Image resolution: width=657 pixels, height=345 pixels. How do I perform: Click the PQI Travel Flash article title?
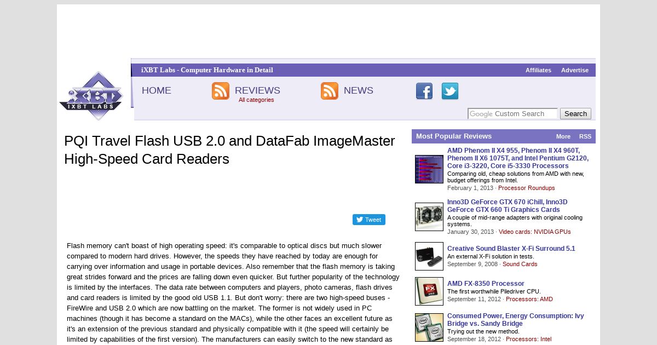(x=229, y=150)
